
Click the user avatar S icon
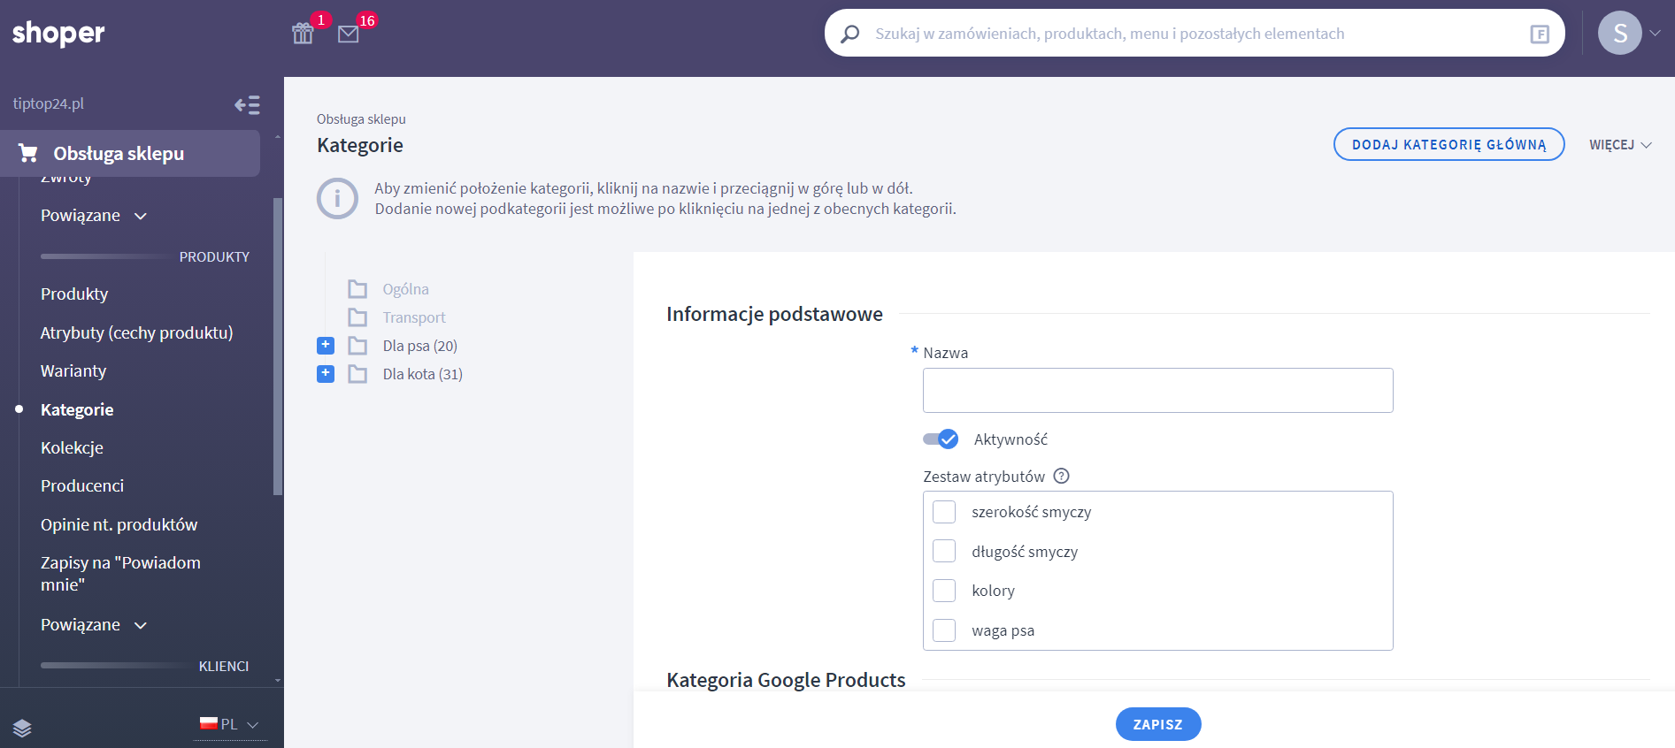click(1619, 34)
